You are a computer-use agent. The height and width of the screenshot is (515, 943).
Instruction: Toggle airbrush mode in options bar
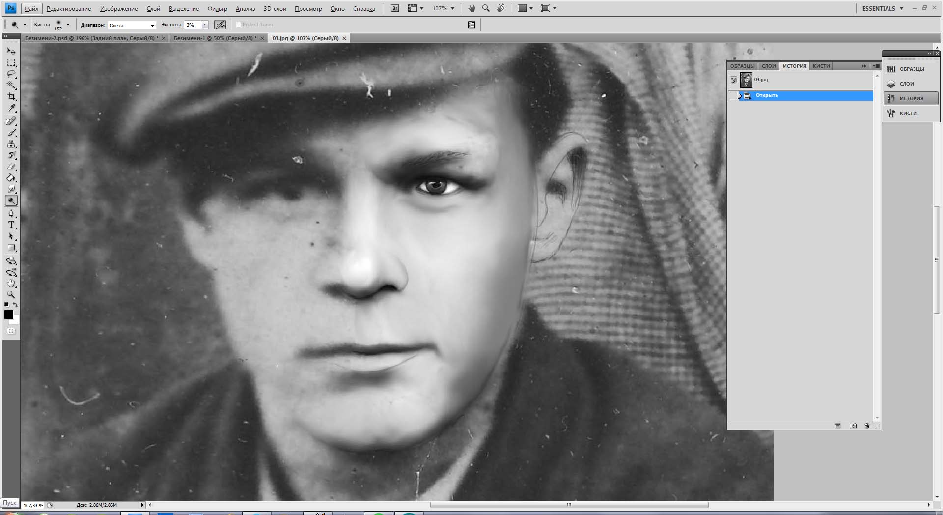point(220,25)
